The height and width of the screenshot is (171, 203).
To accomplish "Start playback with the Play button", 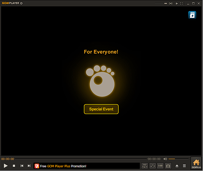I will point(5,166).
